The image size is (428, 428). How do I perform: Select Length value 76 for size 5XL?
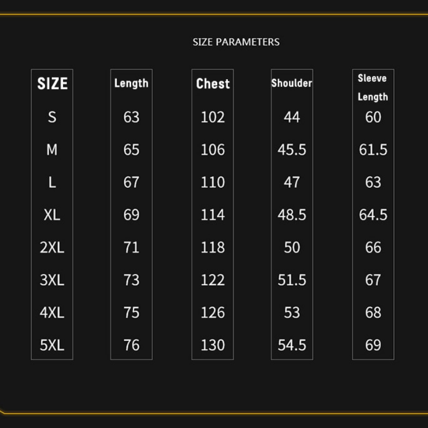[131, 345]
